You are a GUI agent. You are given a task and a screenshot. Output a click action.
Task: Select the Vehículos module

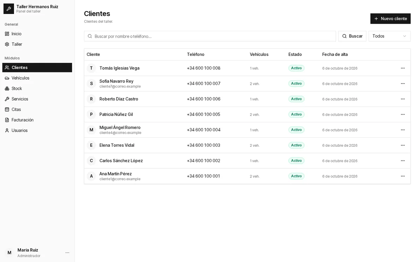37,78
